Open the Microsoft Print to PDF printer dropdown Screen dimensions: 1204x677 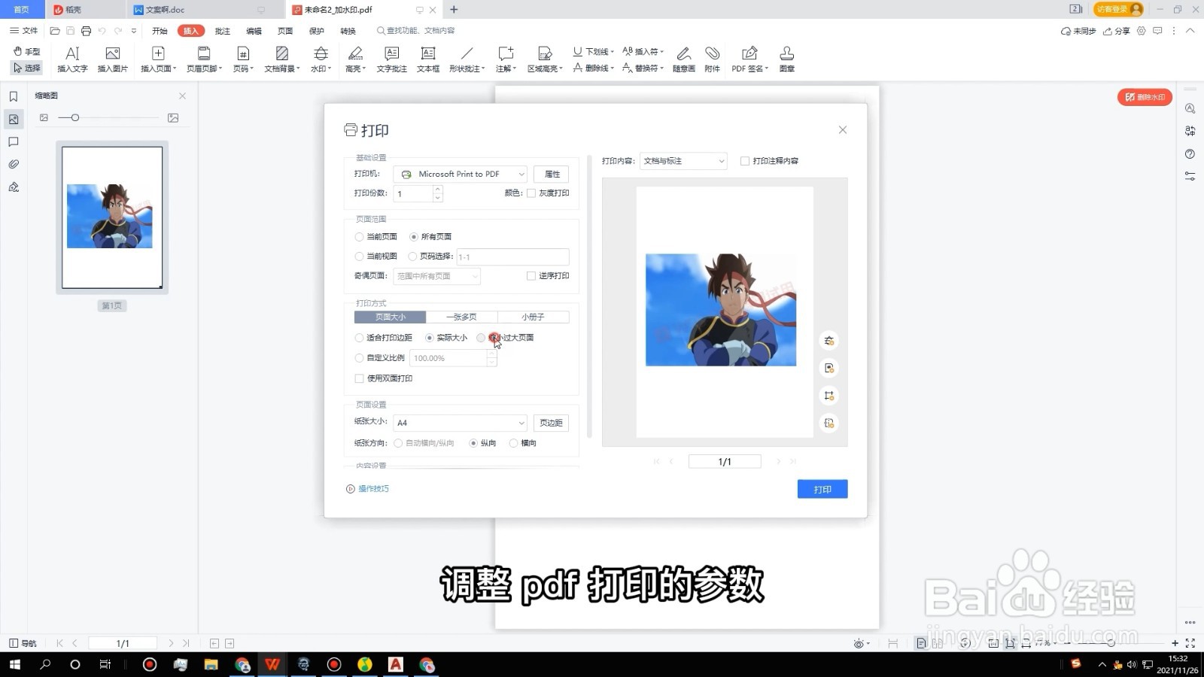coord(460,175)
